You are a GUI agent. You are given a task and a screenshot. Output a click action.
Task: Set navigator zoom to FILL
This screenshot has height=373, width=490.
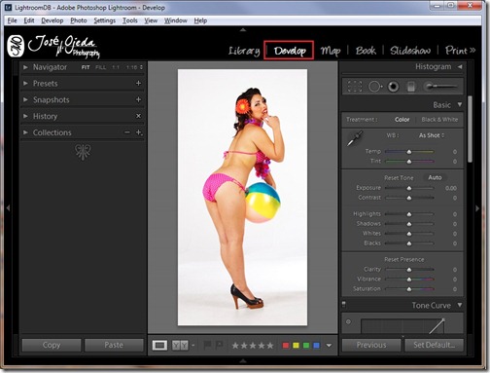pyautogui.click(x=100, y=67)
